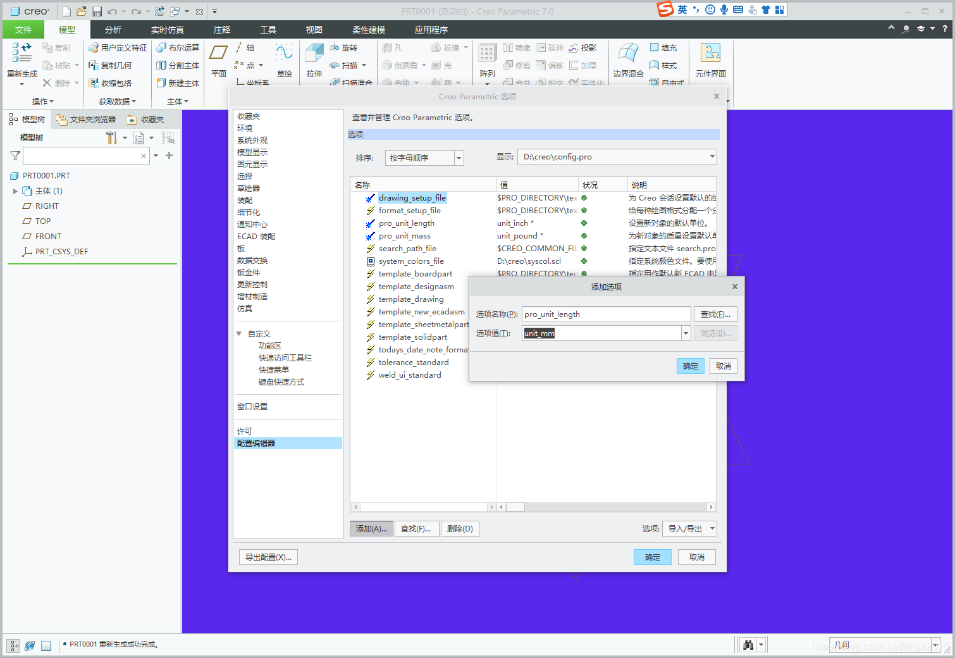Click the 填充 fill tool
Image resolution: width=955 pixels, height=658 pixels.
point(663,47)
